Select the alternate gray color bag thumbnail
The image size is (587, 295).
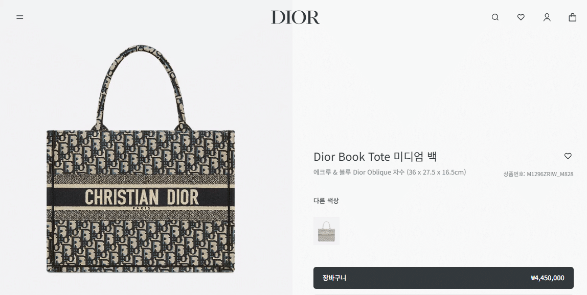[326, 231]
